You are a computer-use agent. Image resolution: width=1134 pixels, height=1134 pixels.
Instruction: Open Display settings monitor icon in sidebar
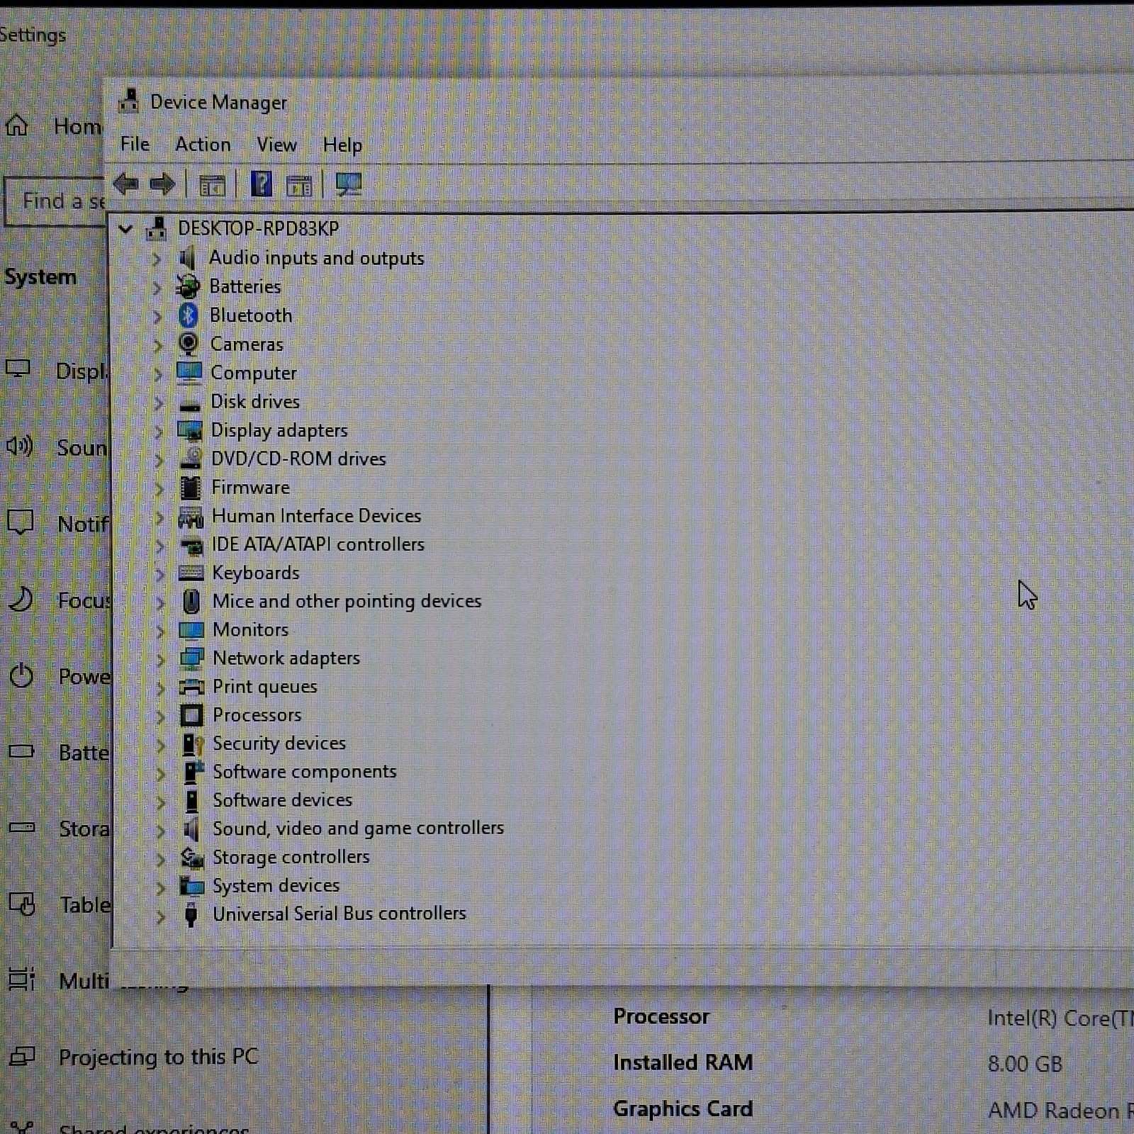[18, 369]
